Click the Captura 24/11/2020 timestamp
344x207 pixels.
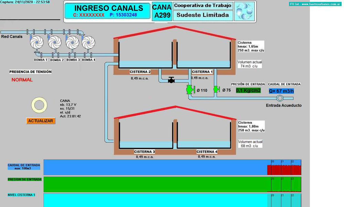coord(25,2)
